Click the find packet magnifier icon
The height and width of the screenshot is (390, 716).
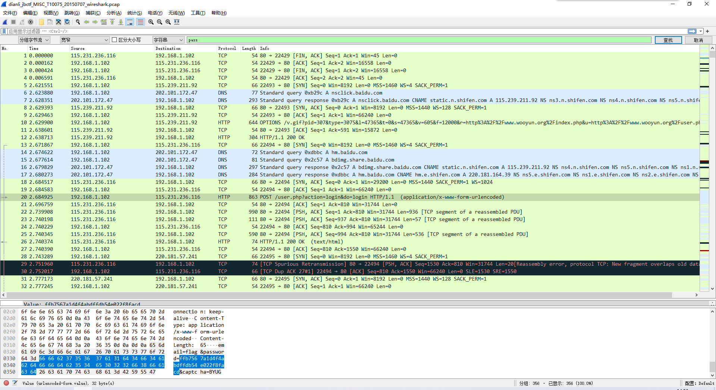(x=78, y=22)
